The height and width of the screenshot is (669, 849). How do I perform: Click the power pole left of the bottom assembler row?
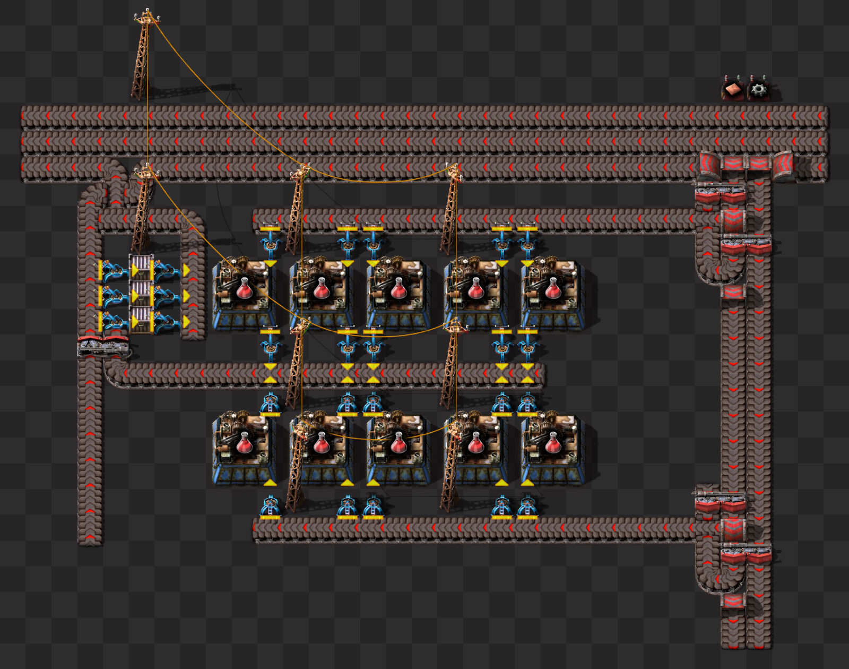point(298,465)
